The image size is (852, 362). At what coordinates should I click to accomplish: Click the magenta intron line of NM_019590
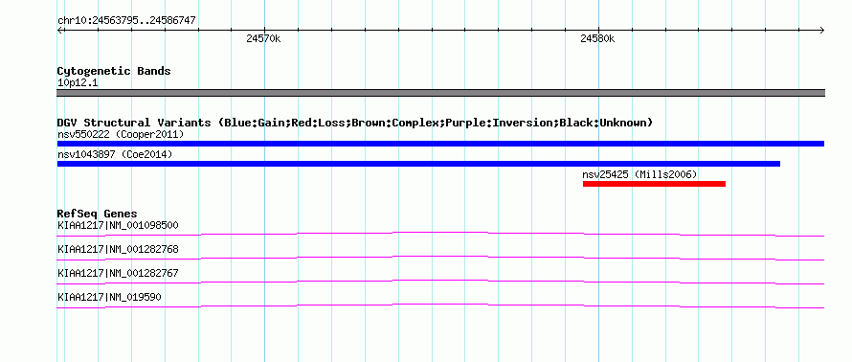440,305
